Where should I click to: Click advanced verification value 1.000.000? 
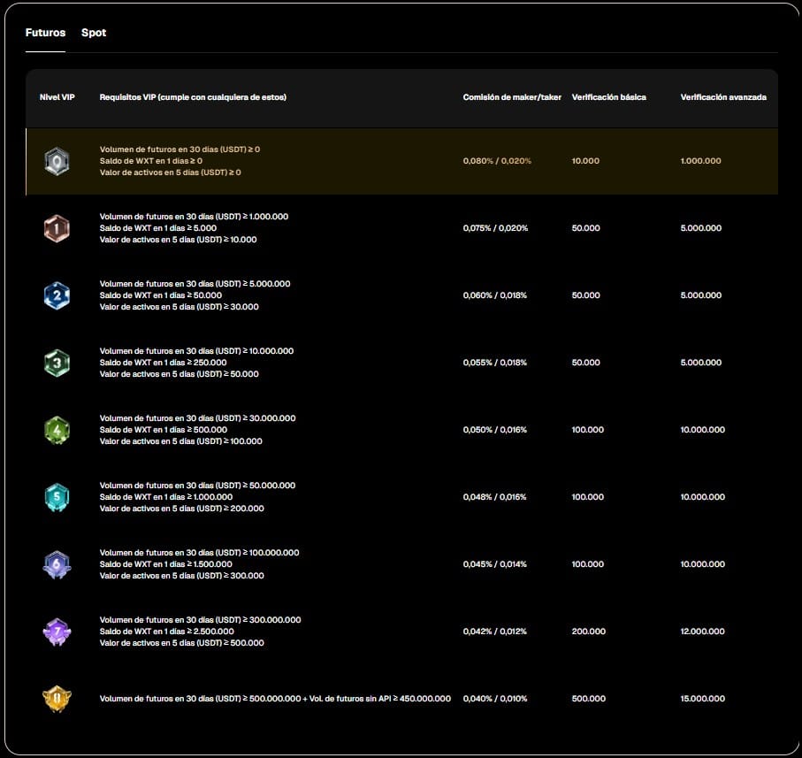[x=700, y=161]
